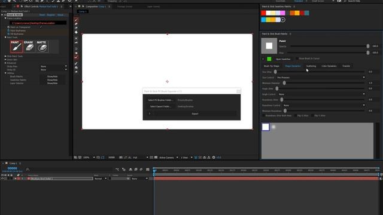Click Show/Hide for Swatches Palette
The image size is (383, 215).
coord(52,80)
